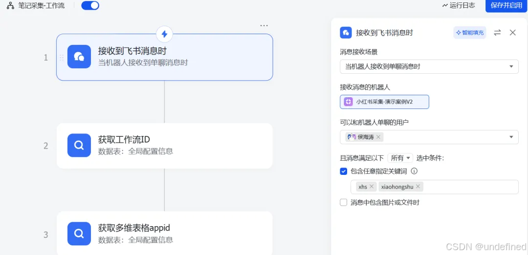Remove user 侯海涛 from the tag list
Image resolution: width=528 pixels, height=255 pixels.
coord(378,137)
